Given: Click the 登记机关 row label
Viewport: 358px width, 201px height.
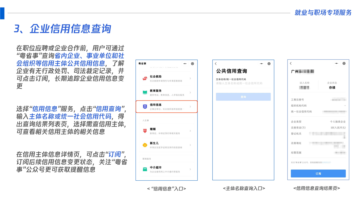Looking at the screenshot, I should 296,133.
